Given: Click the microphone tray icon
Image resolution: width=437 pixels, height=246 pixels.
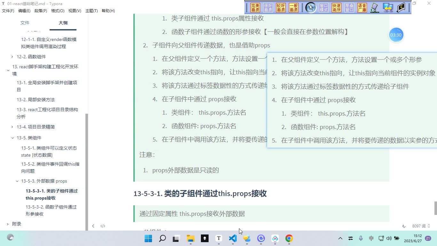Looking at the screenshot, I should click(x=361, y=238).
